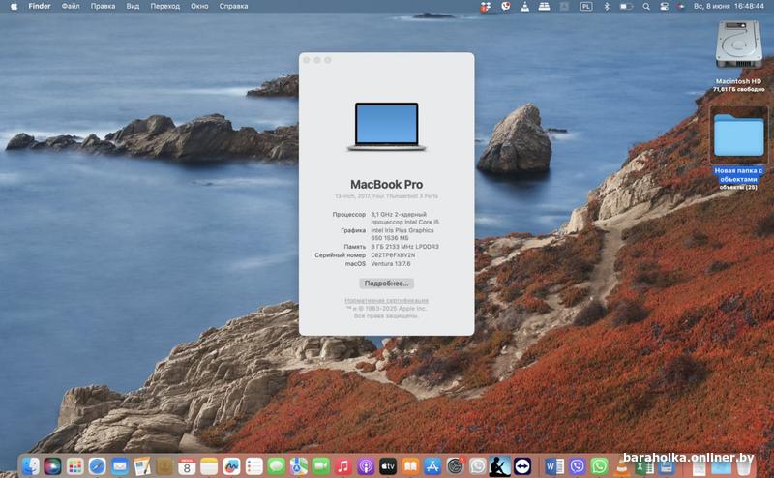Click the serial number C02TP6FXHV2N

tap(393, 255)
